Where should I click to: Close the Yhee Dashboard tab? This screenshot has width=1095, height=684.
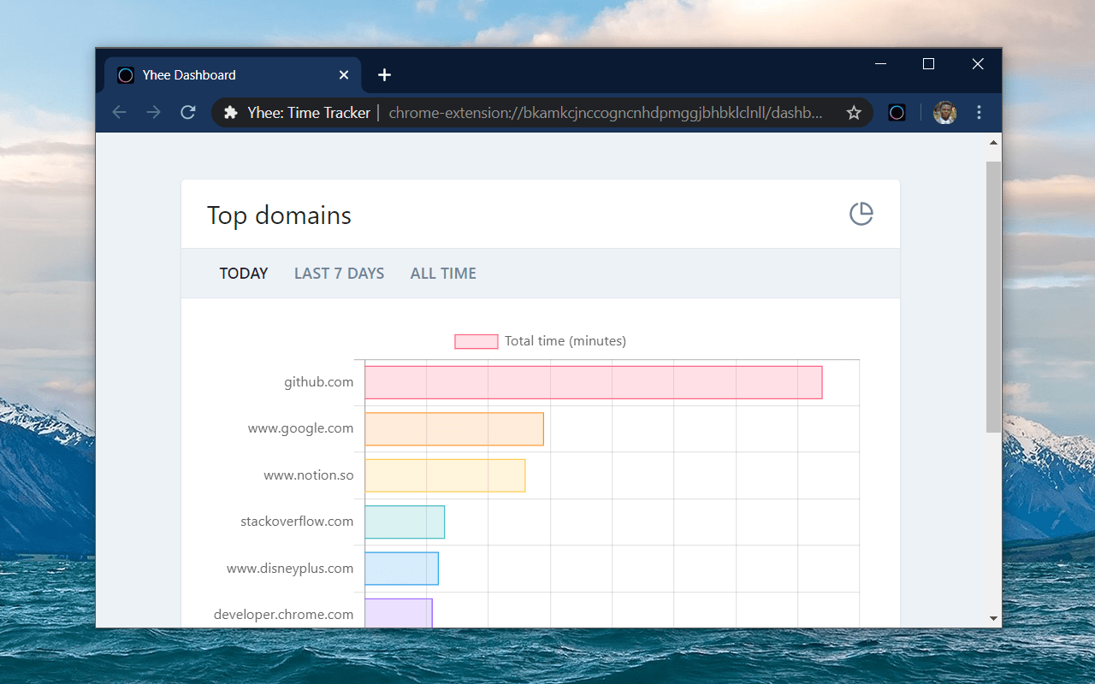[x=344, y=75]
